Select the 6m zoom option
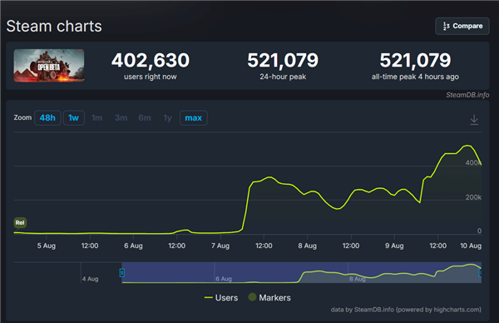The height and width of the screenshot is (323, 499). click(x=145, y=118)
